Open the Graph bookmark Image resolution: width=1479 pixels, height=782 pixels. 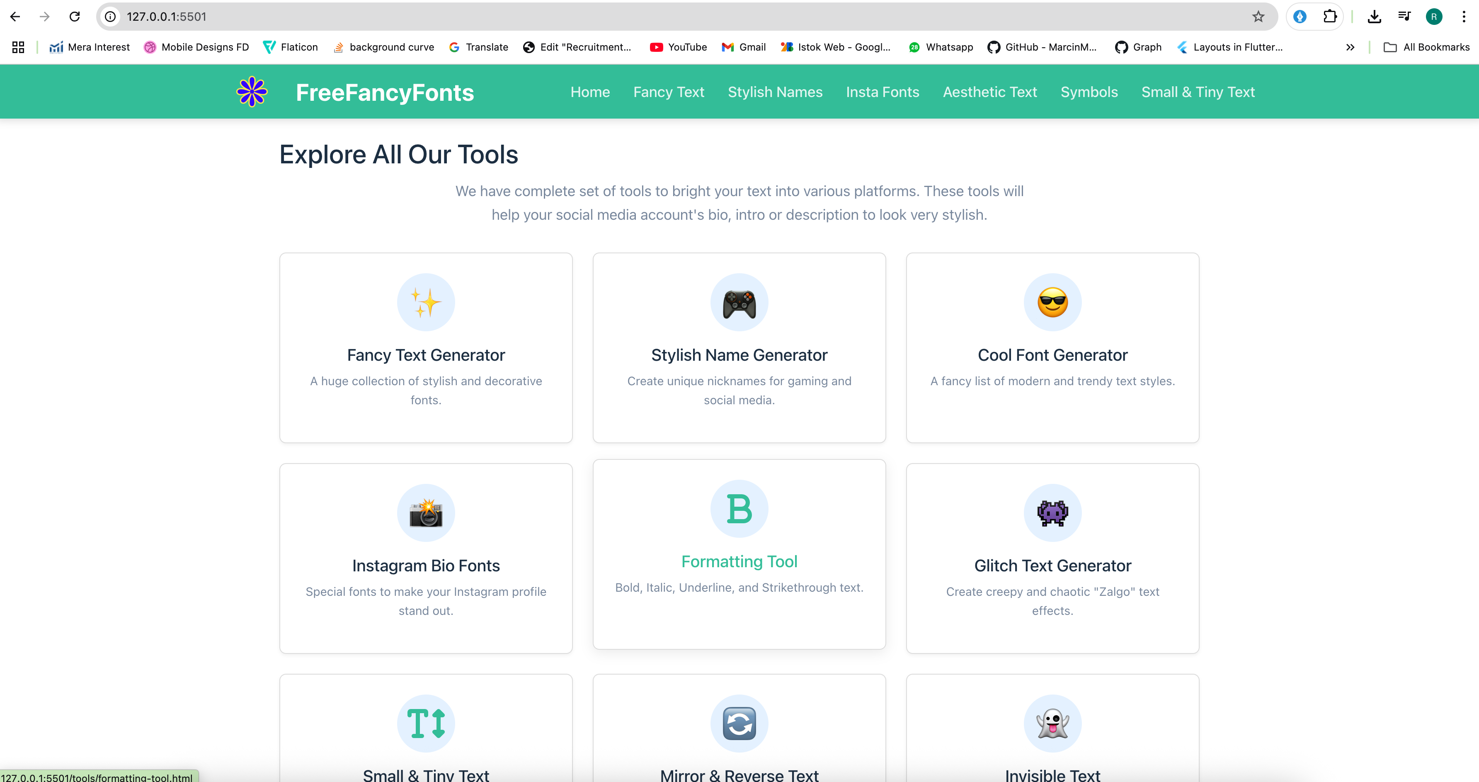tap(1139, 47)
